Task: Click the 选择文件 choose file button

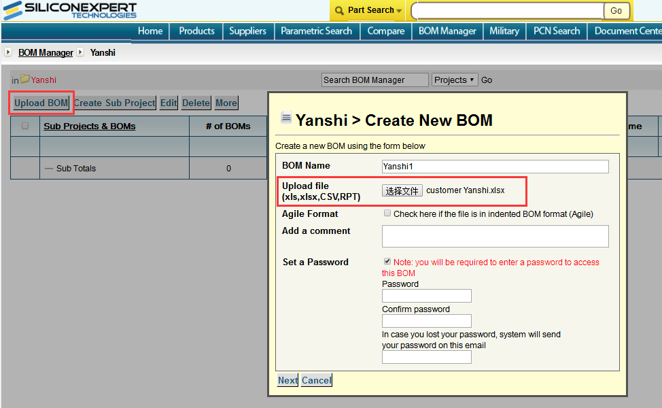Action: point(402,191)
